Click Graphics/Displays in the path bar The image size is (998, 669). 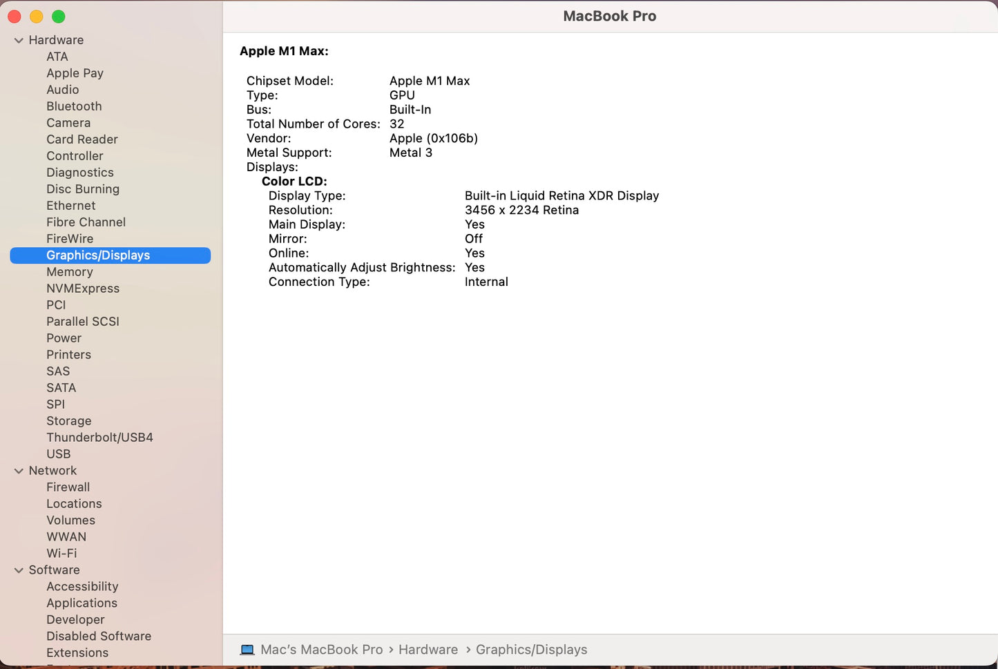click(x=531, y=650)
